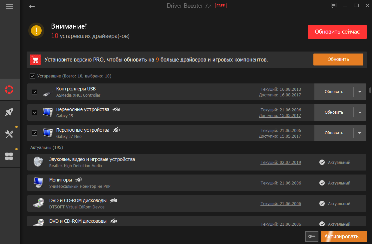Click the Внимание! heading
The image size is (372, 244).
pos(69,26)
